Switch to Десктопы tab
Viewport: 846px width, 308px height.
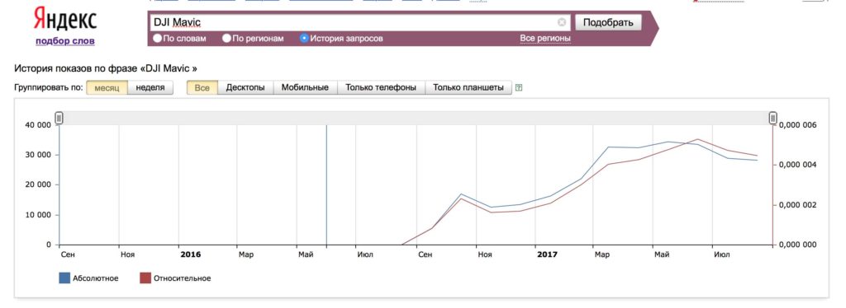(245, 87)
